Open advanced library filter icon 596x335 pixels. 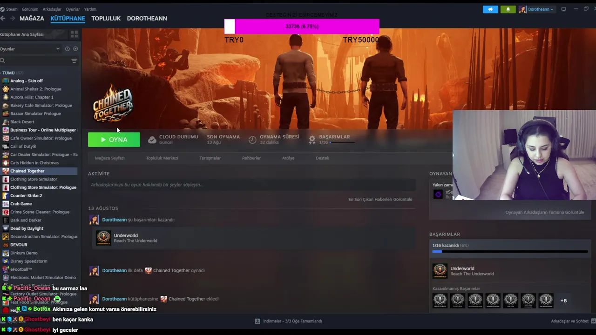pyautogui.click(x=74, y=60)
